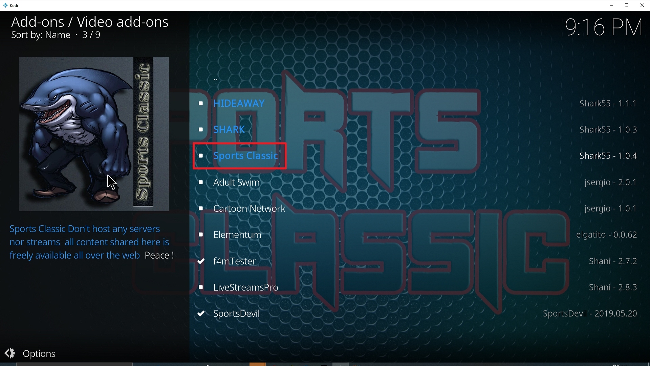Image resolution: width=650 pixels, height=366 pixels.
Task: Click the square bullet beside LiveStreamsPro
Action: (x=201, y=287)
